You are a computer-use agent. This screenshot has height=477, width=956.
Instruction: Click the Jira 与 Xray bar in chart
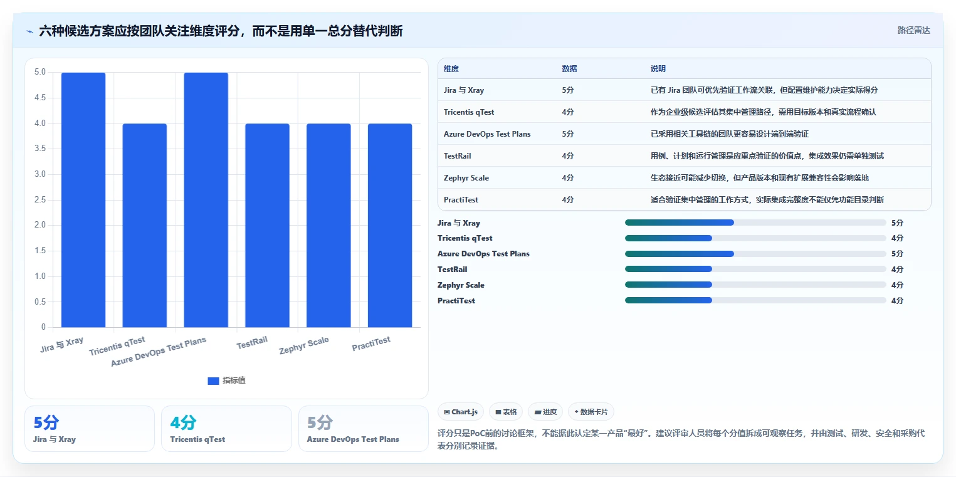(x=83, y=200)
